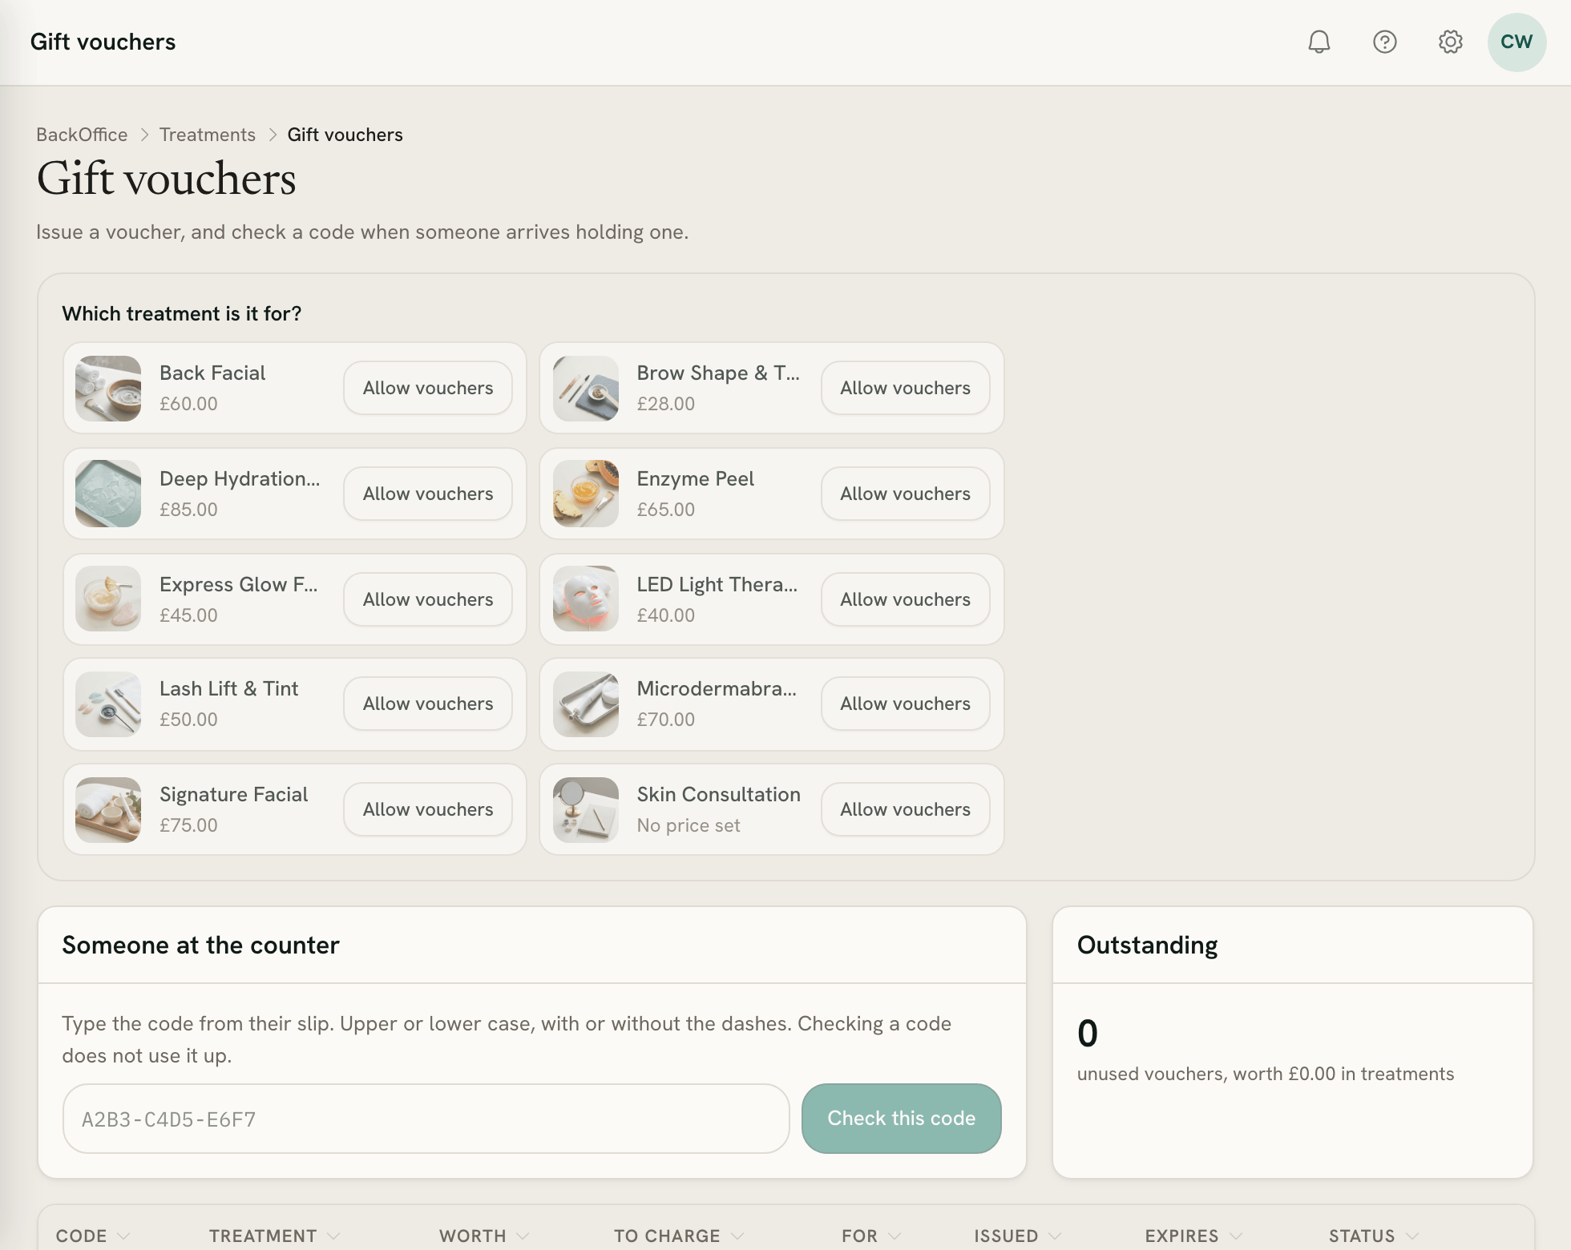
Task: Allow vouchers for Back Facial
Action: tap(428, 388)
